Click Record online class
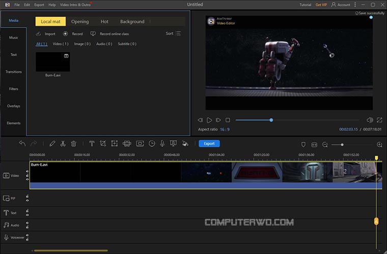This screenshot has height=254, width=387. (x=109, y=34)
